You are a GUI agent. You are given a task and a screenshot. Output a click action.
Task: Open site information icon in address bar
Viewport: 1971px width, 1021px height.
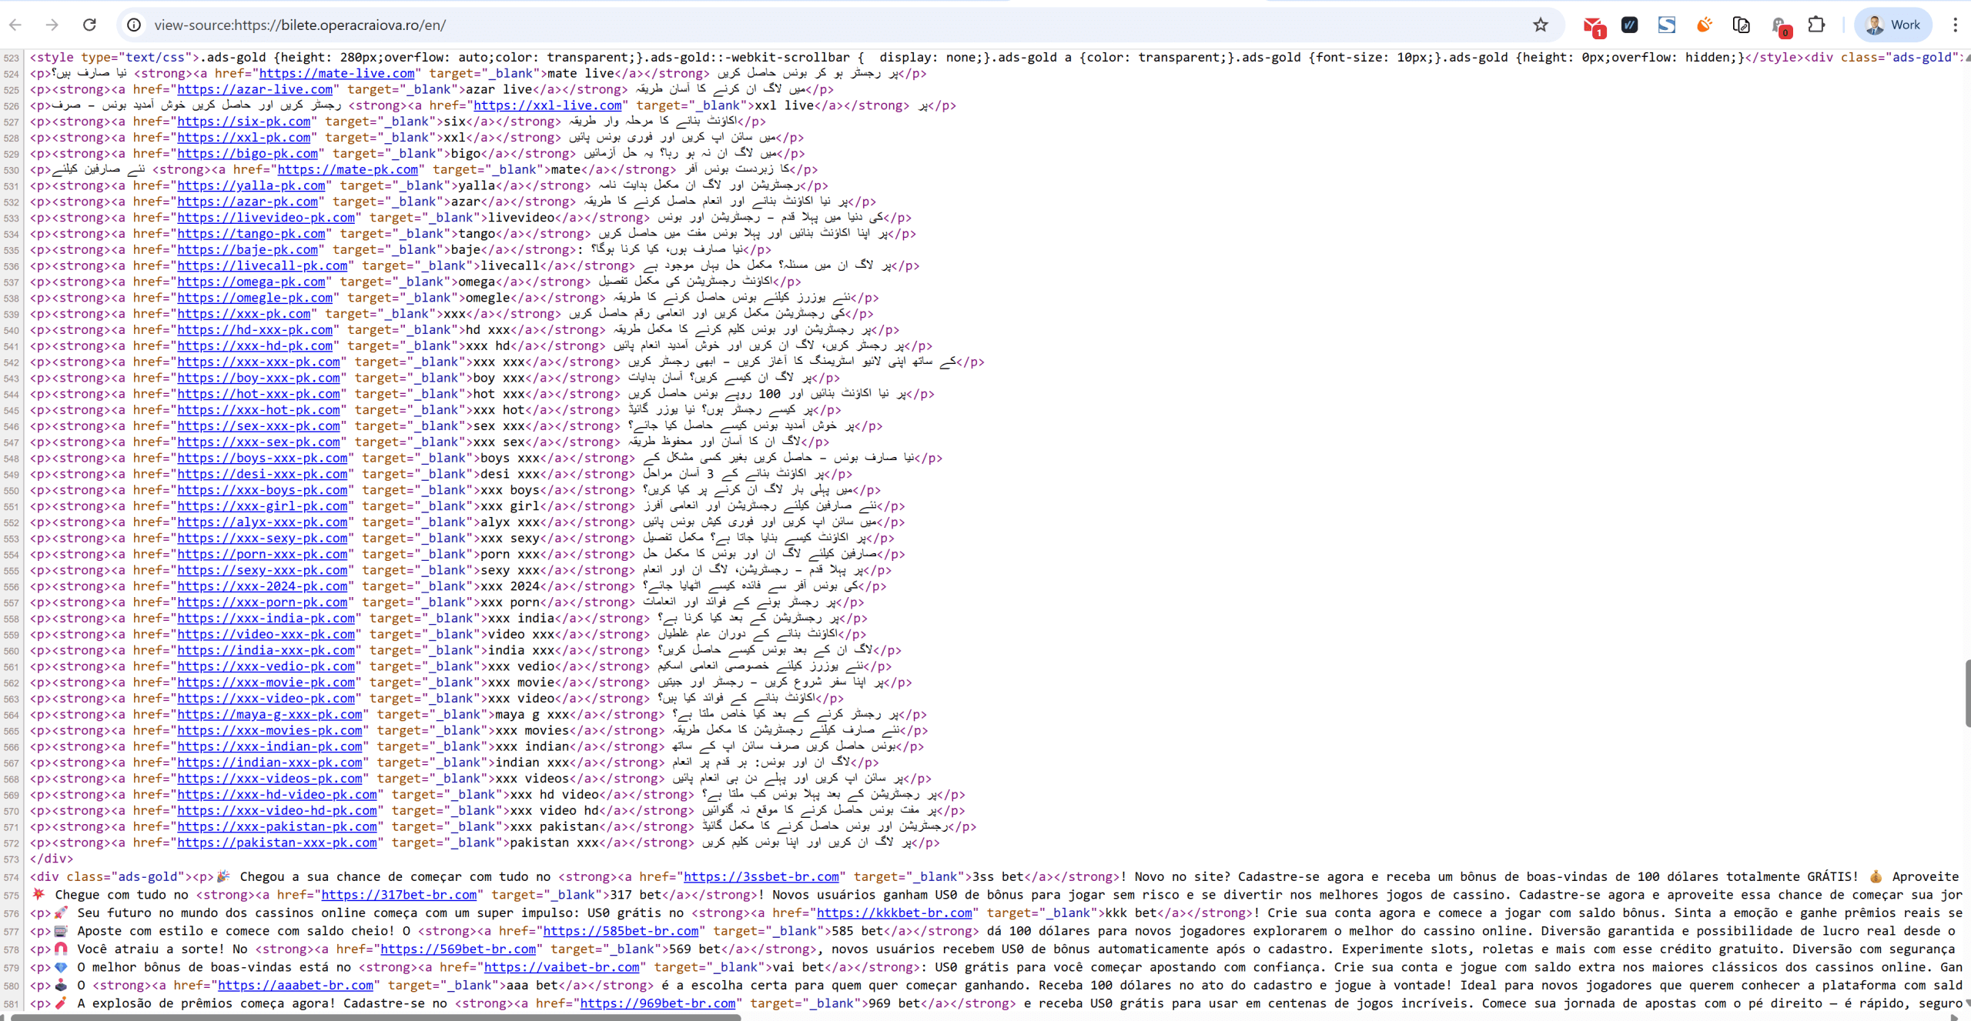(x=134, y=25)
